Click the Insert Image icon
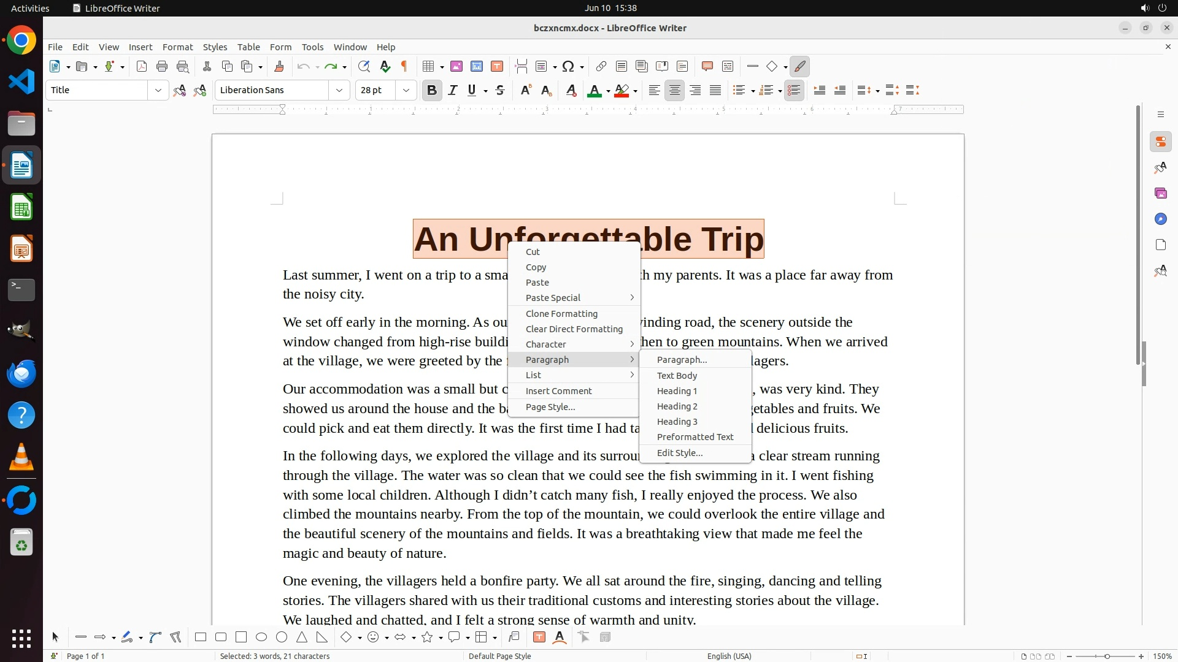This screenshot has width=1178, height=662. point(456,66)
